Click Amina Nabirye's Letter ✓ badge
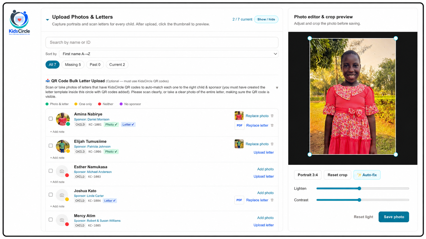This screenshot has height=239, width=426. click(x=128, y=124)
